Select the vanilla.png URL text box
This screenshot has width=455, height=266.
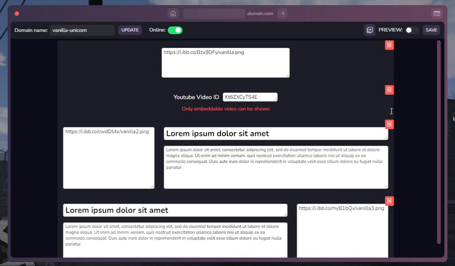(225, 62)
